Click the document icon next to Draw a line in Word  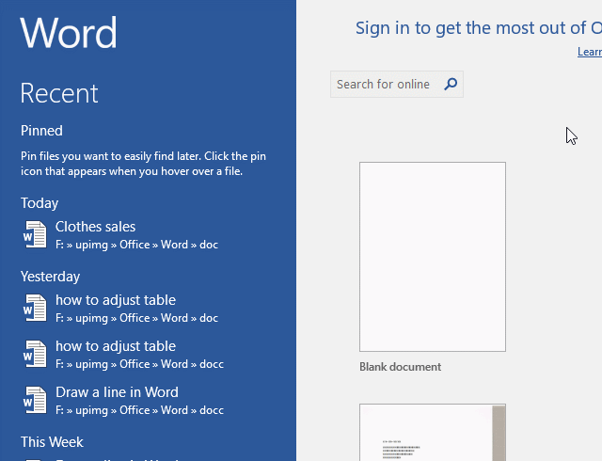[x=35, y=400]
